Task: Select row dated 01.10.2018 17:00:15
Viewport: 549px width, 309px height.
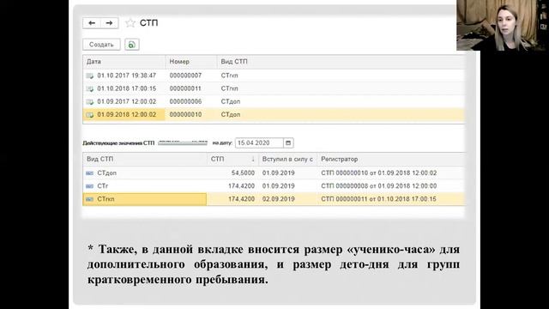Action: (274, 88)
